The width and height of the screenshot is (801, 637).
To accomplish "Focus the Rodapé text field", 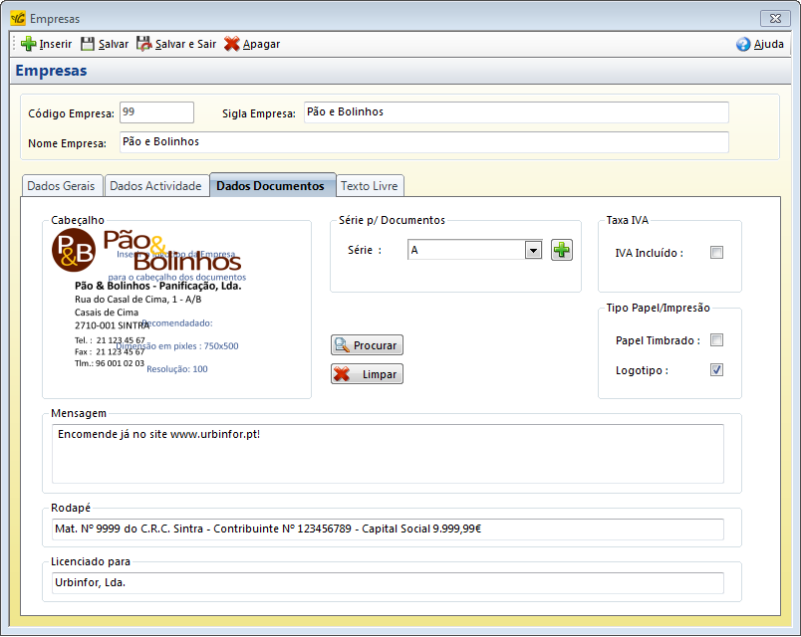I will [x=388, y=530].
